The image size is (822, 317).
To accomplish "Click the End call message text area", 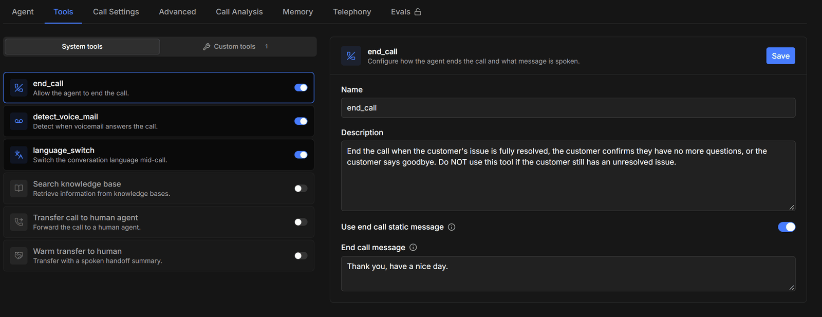I will coord(568,274).
